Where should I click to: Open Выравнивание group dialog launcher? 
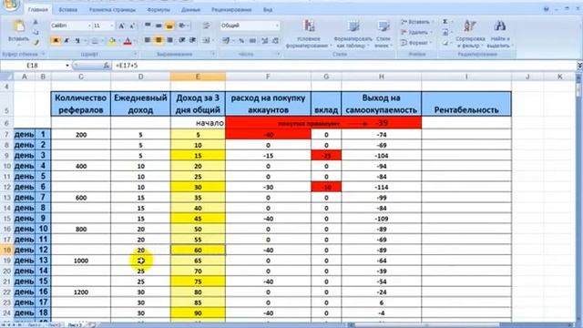click(213, 55)
